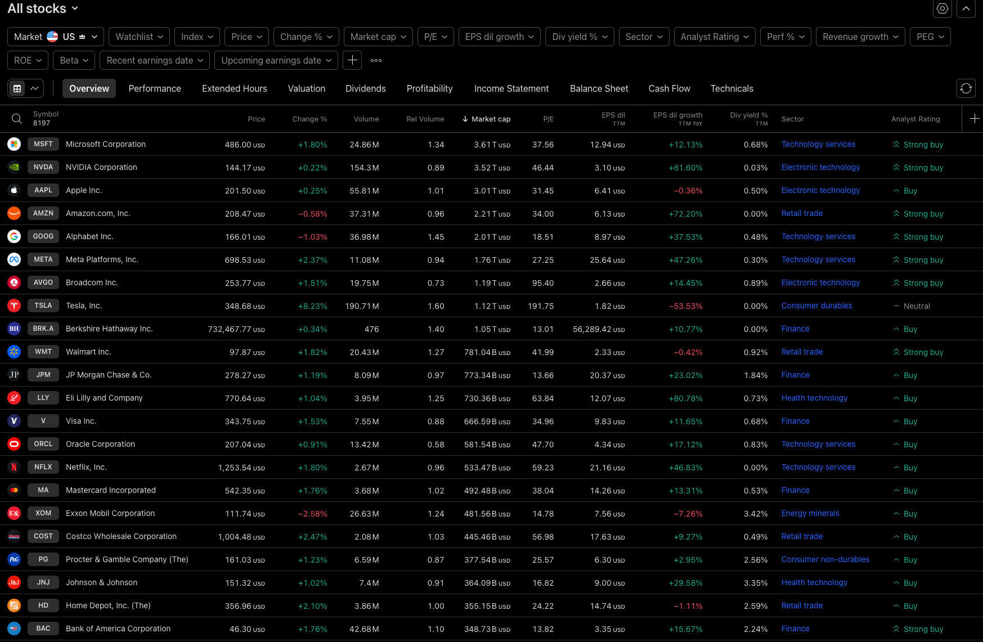The height and width of the screenshot is (642, 983).
Task: Switch to the Valuation tab
Action: click(307, 88)
